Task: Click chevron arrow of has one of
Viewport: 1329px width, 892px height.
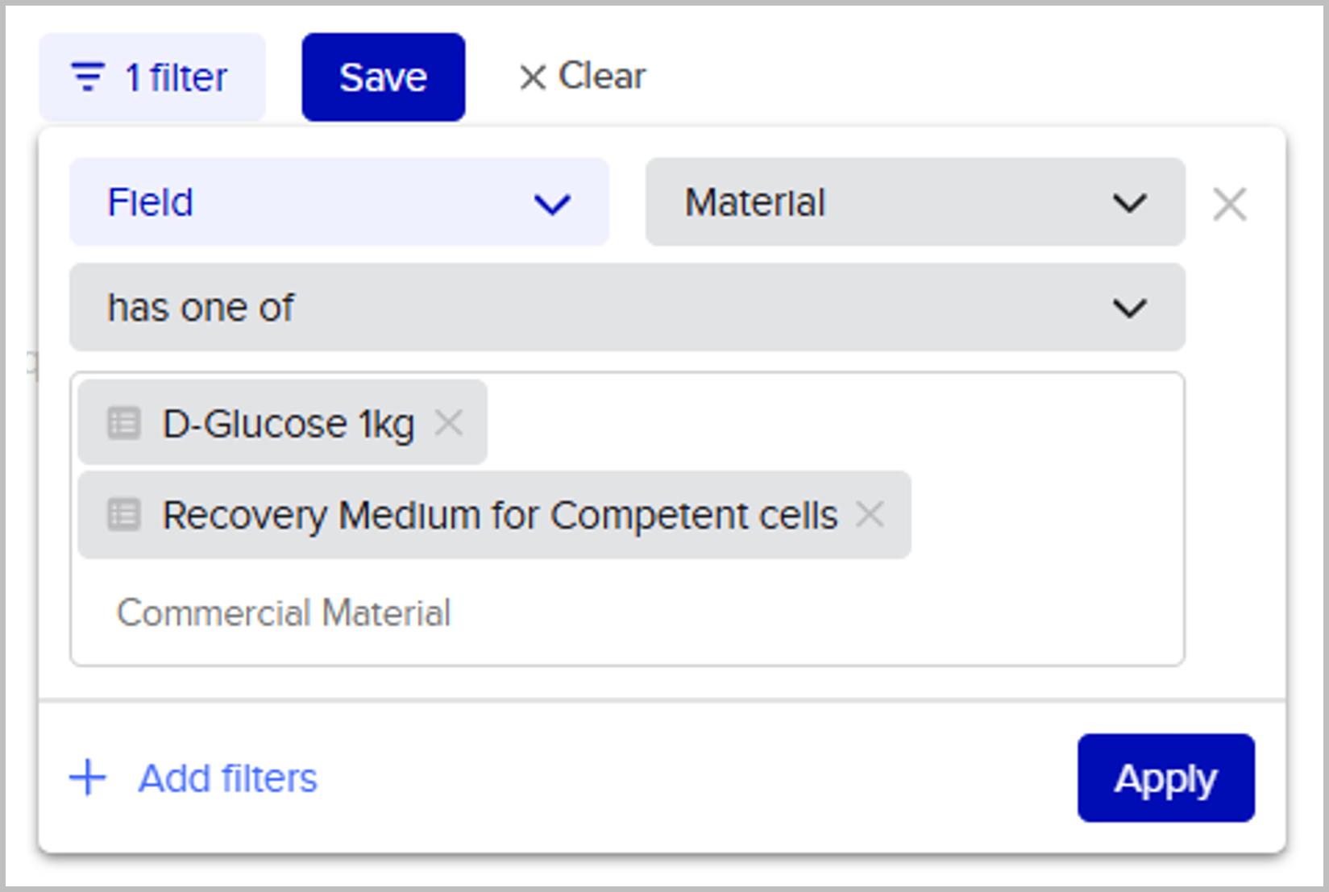Action: 1129,308
